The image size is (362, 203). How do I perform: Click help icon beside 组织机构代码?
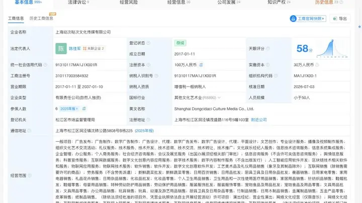pyautogui.click(x=276, y=76)
